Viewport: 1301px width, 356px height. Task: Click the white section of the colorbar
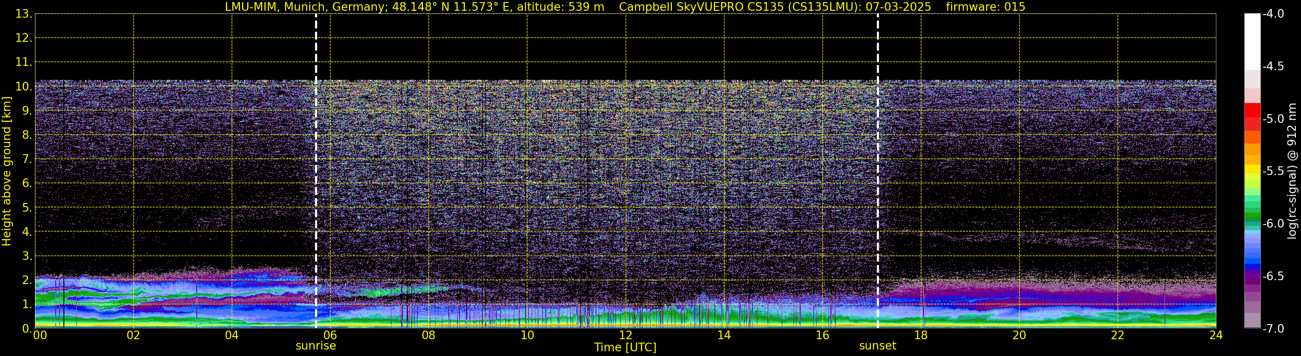(1252, 41)
